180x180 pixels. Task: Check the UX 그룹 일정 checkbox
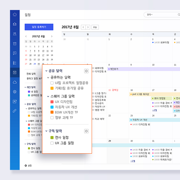pyautogui.click(x=52, y=143)
